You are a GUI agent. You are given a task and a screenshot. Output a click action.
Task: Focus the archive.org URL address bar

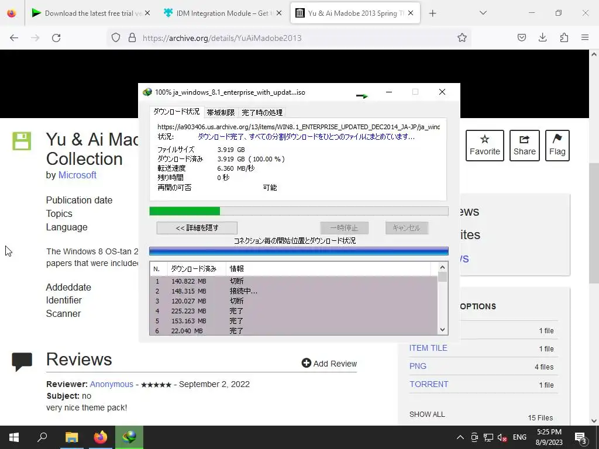tap(290, 38)
